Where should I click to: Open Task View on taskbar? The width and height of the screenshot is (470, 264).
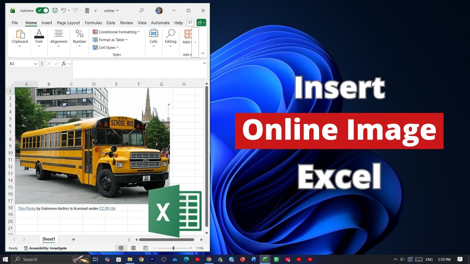tap(95, 259)
